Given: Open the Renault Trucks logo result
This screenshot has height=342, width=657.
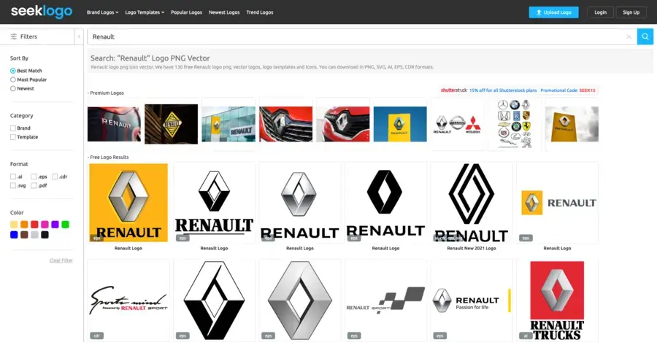Looking at the screenshot, I should (x=557, y=300).
